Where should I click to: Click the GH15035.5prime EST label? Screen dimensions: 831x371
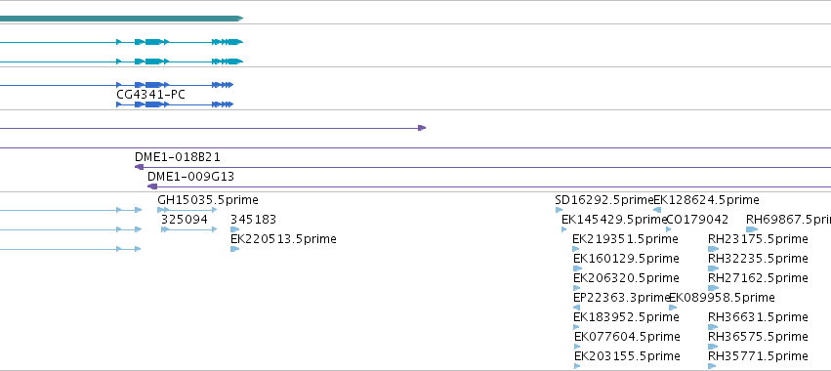point(208,200)
